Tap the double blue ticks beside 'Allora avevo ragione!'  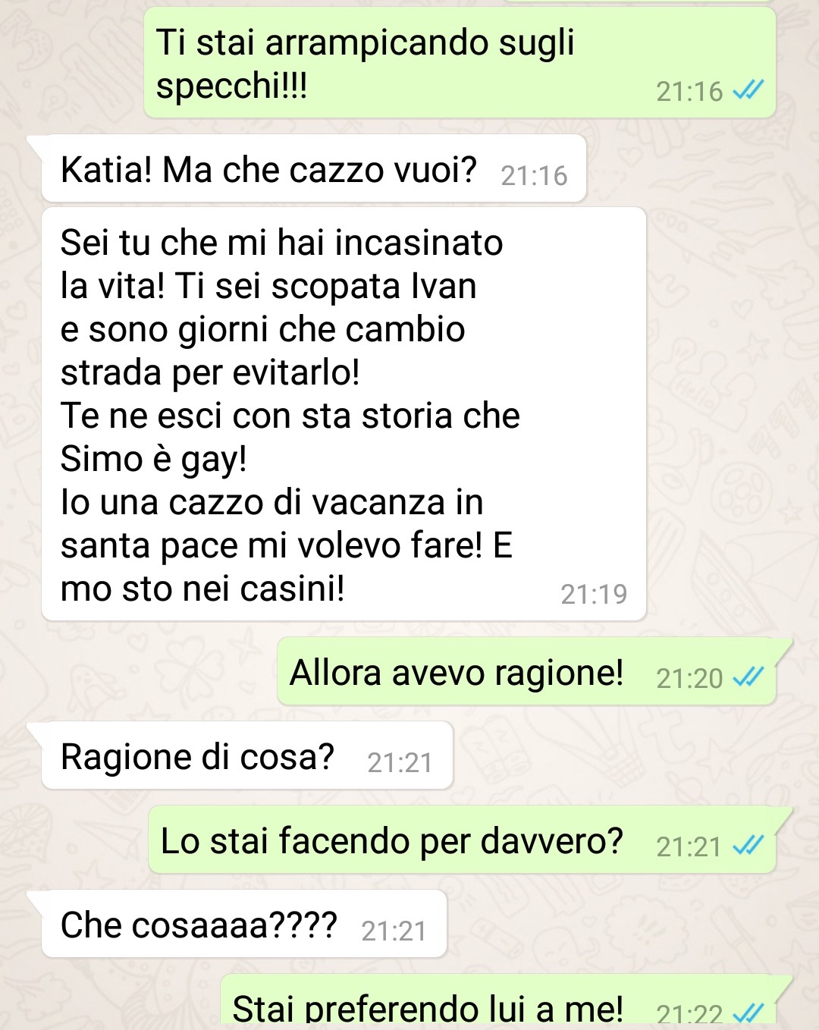point(748,677)
